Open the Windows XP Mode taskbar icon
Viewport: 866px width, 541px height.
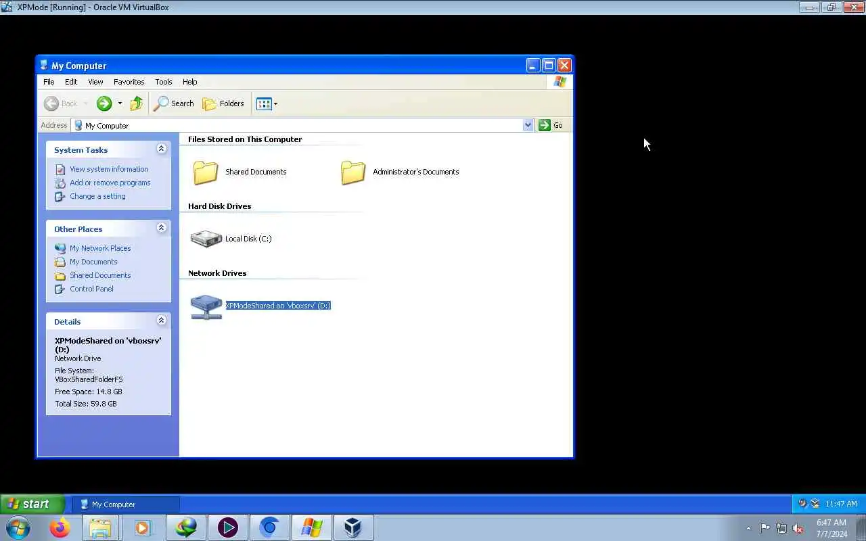pos(311,527)
